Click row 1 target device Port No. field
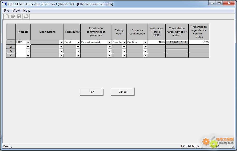Image resolution: width=237 pixels, height=151 pixels. 199,42
